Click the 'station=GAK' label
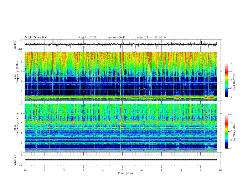 116,37
